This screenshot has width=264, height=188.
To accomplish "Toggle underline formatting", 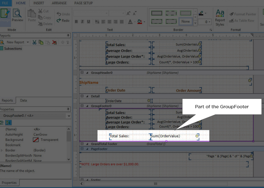I will click(88, 22).
